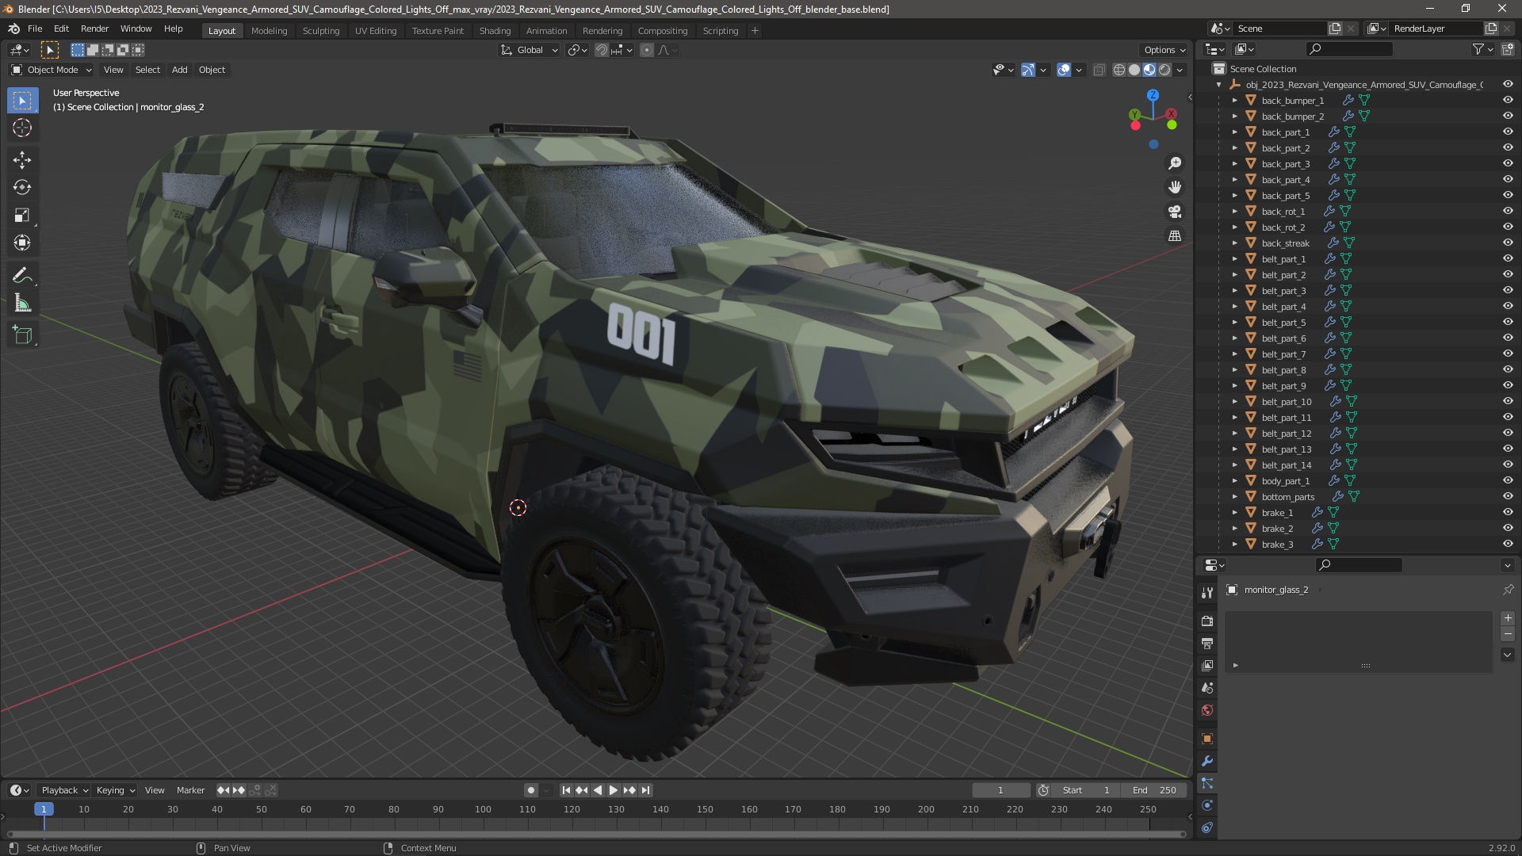The width and height of the screenshot is (1522, 856).
Task: Open the View Layer properties tab
Action: click(1207, 666)
